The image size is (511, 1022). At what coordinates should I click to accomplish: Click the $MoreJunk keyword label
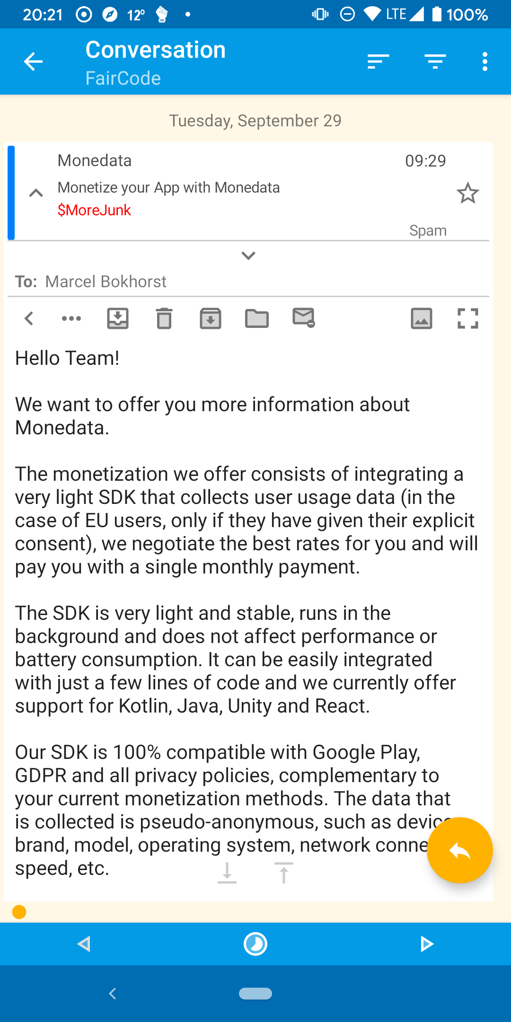tap(94, 210)
